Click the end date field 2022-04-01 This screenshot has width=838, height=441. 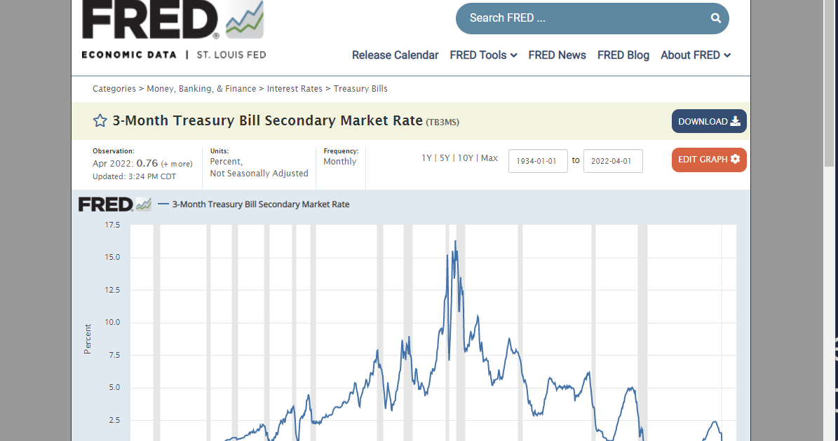click(x=612, y=161)
